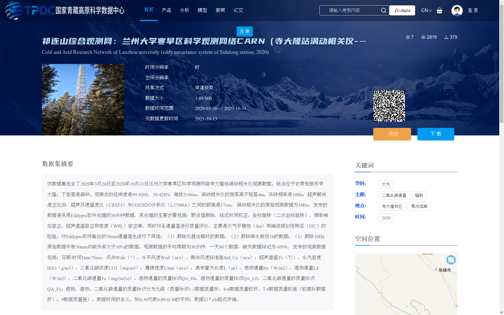
Task: Click the 国家青藏高原科学数据中心 site title
Action: coord(90,10)
